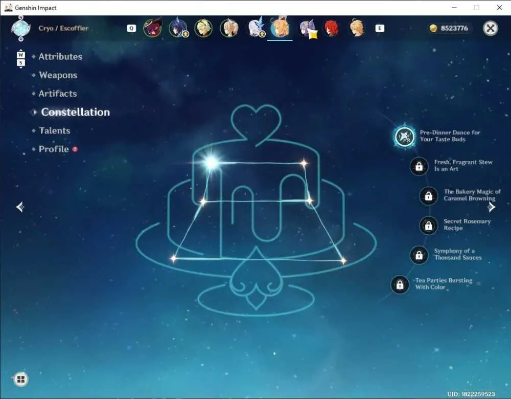This screenshot has width=511, height=399.
Task: Click the locked Symphony of a Thousand Sauces node
Action: click(419, 255)
